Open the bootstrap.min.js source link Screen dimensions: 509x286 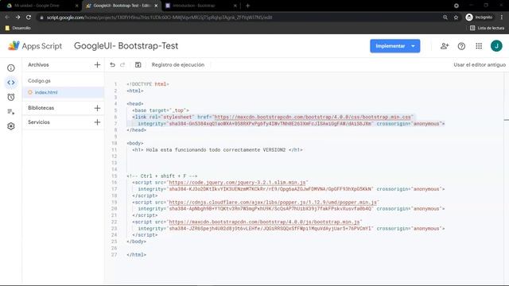pos(264,222)
